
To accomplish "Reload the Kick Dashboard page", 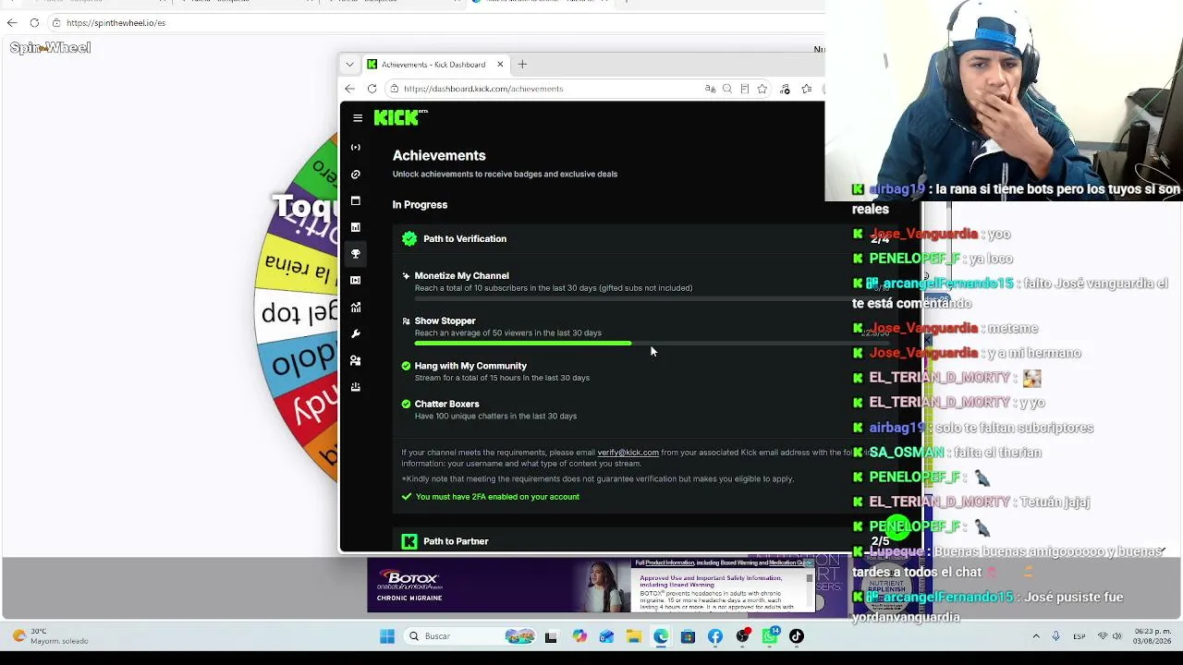I will click(x=372, y=89).
